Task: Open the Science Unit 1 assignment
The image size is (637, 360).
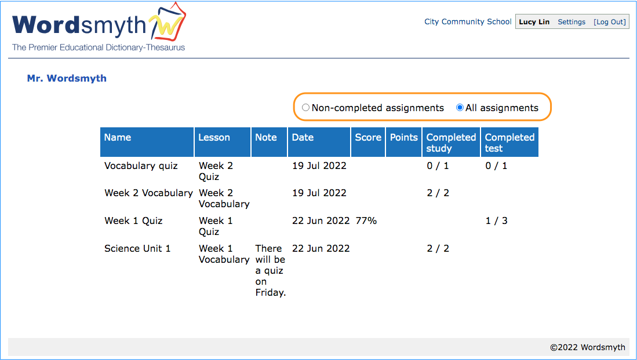Action: (x=137, y=249)
